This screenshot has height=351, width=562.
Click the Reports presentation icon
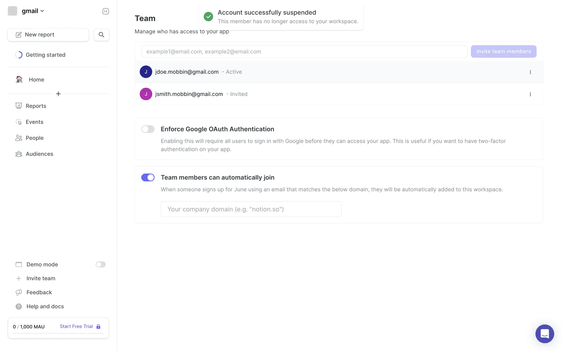(x=19, y=106)
